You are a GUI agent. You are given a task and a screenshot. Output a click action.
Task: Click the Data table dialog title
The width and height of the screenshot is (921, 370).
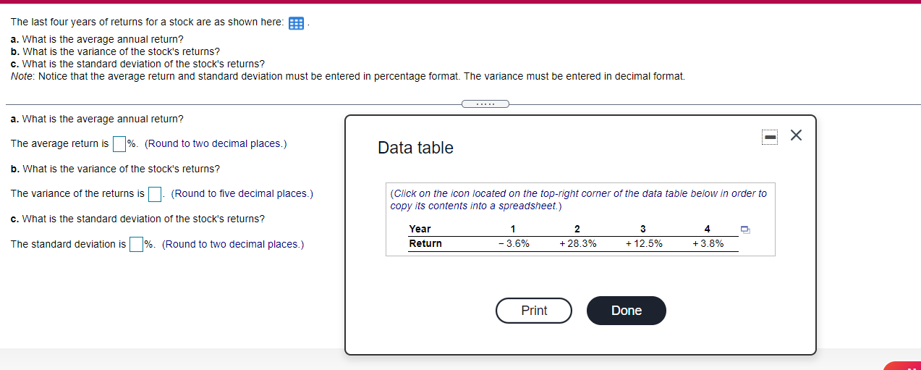(x=415, y=148)
